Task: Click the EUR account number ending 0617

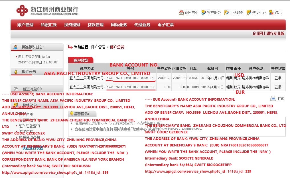Action: coord(131,87)
